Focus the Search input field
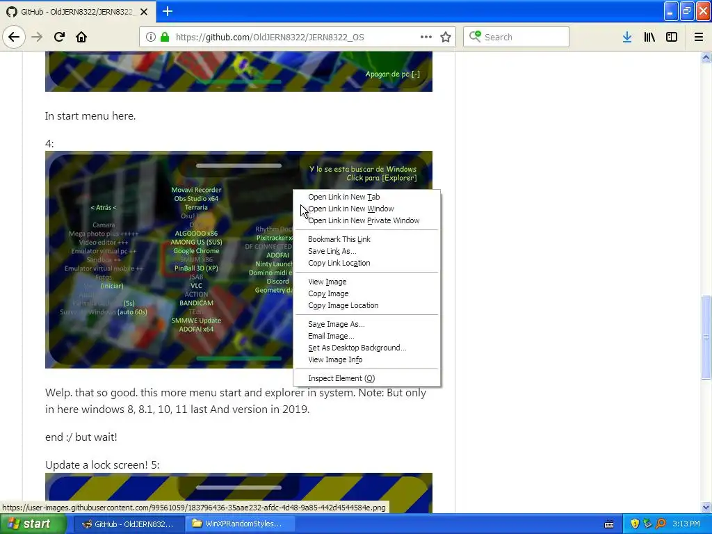Image resolution: width=712 pixels, height=534 pixels. 516,37
